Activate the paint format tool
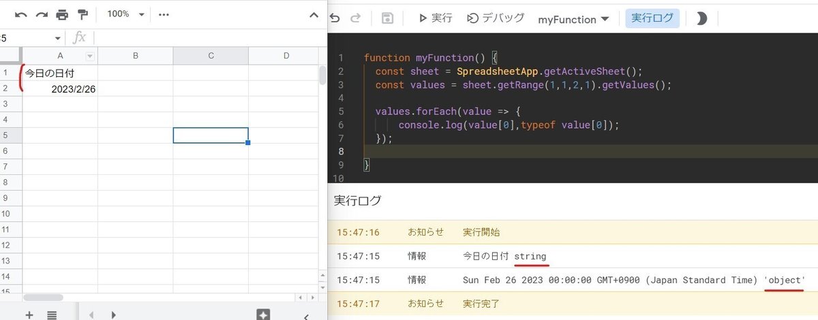Viewport: 818px width, 320px height. 83,14
